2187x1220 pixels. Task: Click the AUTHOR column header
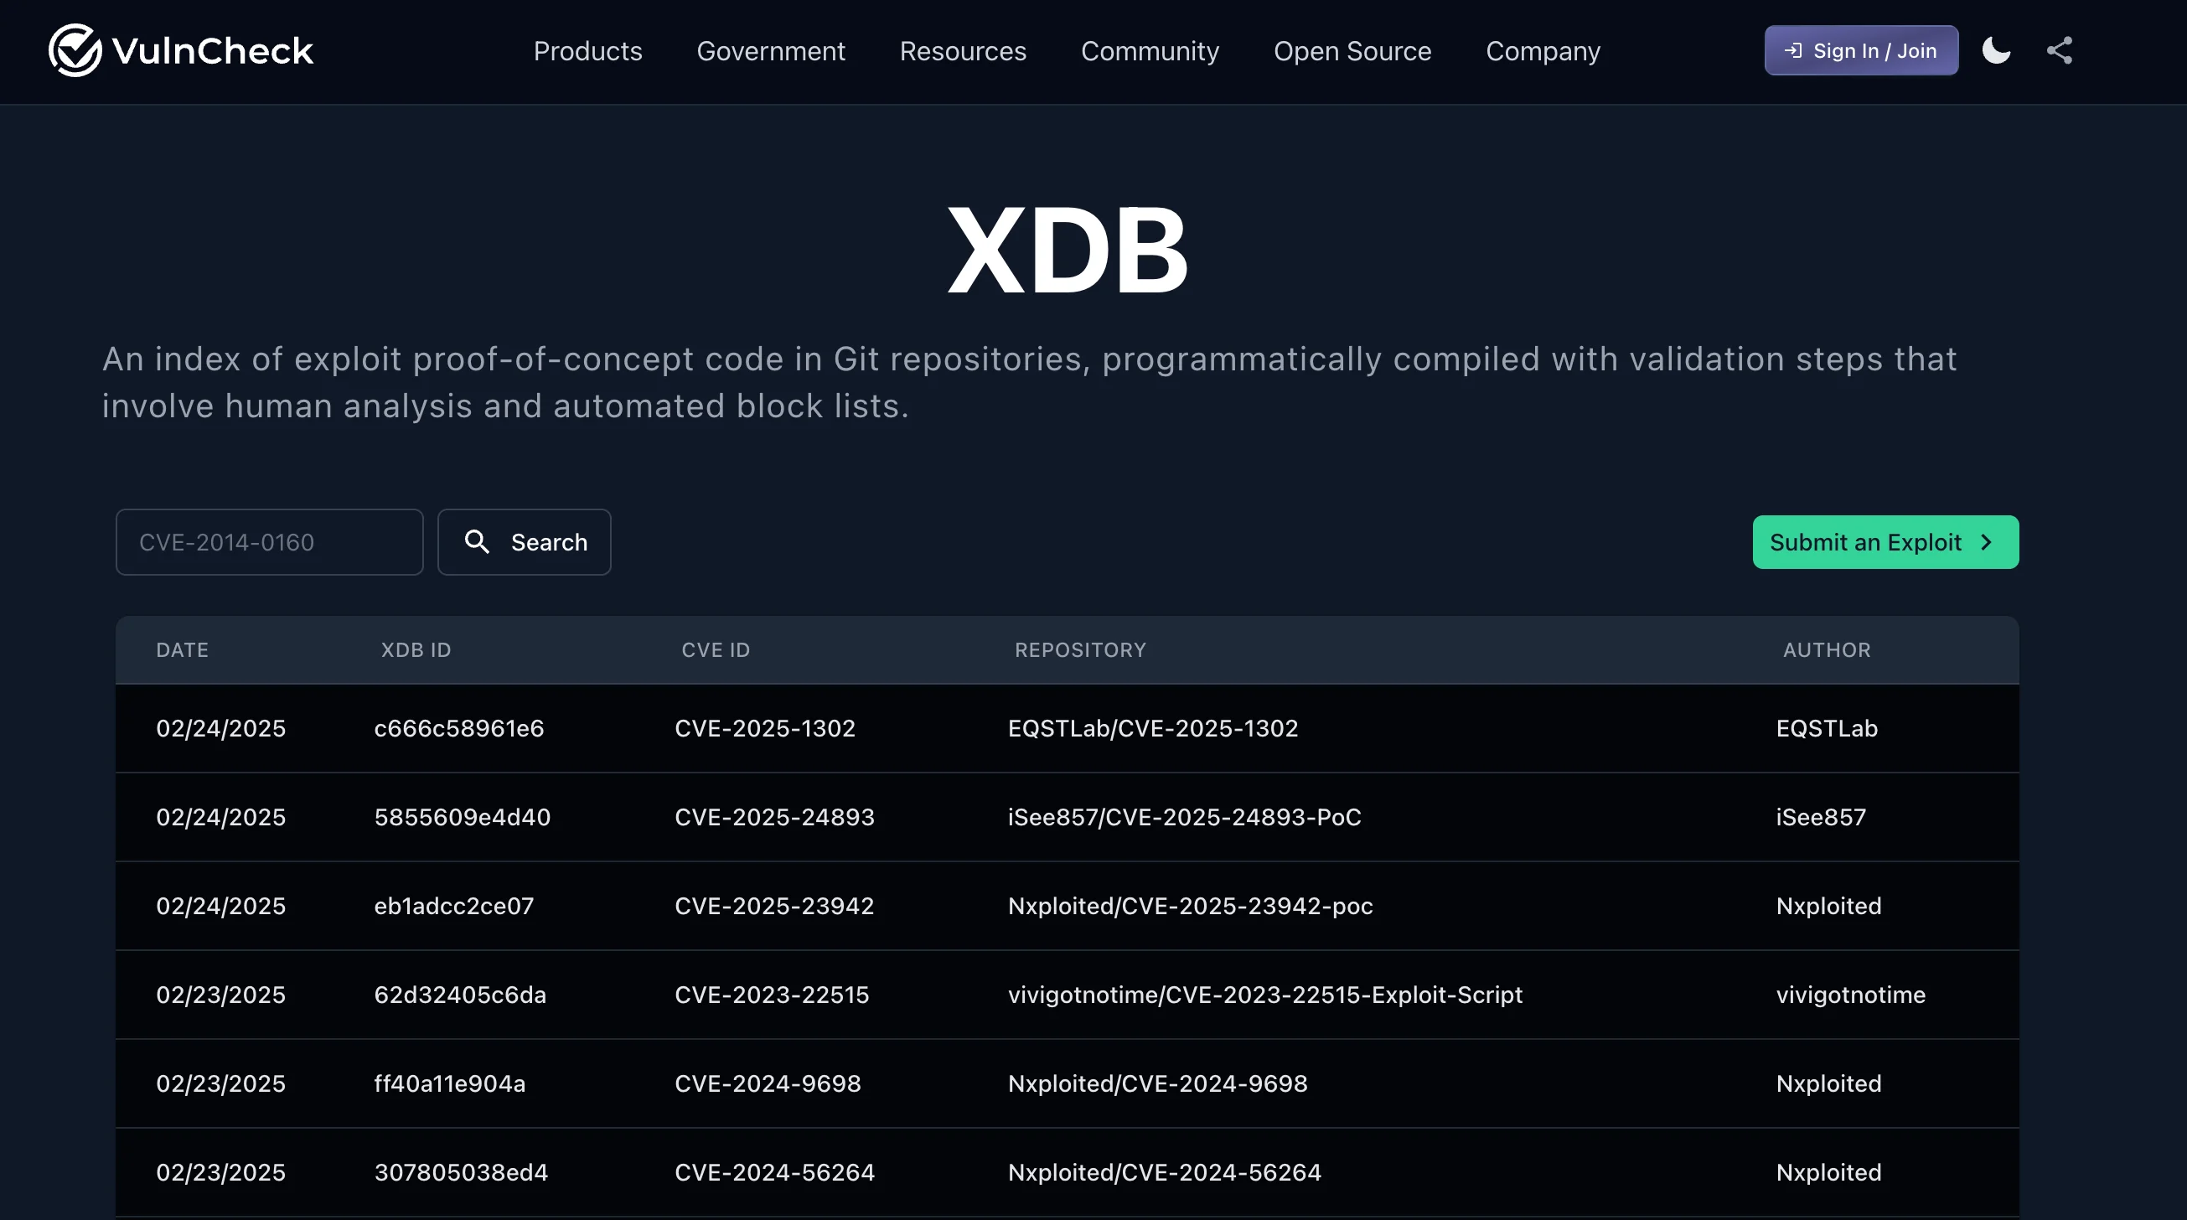(1826, 649)
